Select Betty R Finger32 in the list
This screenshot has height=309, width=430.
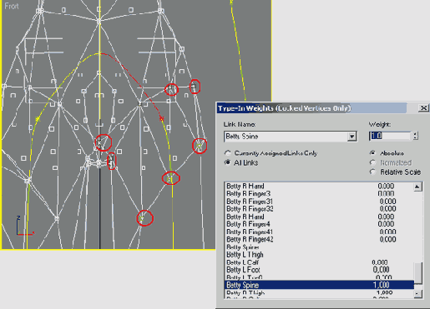tap(319, 209)
